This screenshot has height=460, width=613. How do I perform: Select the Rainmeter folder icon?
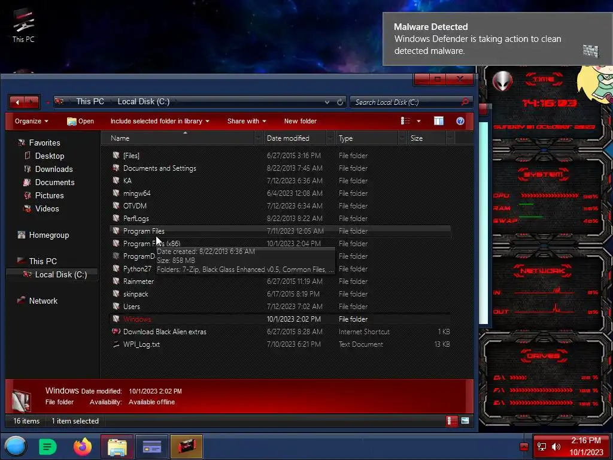pyautogui.click(x=116, y=282)
